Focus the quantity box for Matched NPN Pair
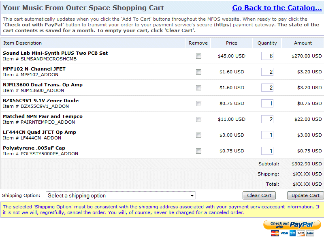Screen dimensions: 324x240 coord(267,119)
